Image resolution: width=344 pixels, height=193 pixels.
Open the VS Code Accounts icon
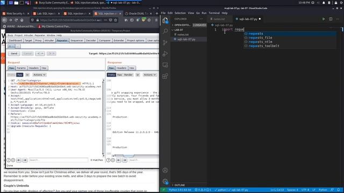(165, 170)
